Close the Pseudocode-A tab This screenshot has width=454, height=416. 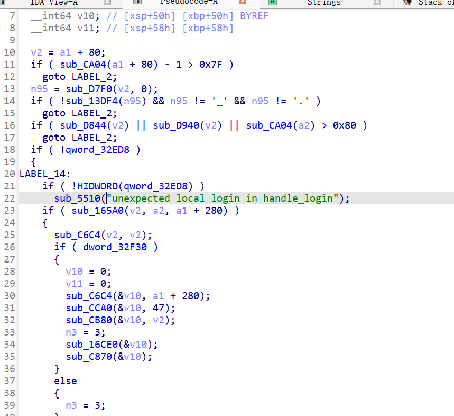(243, 3)
